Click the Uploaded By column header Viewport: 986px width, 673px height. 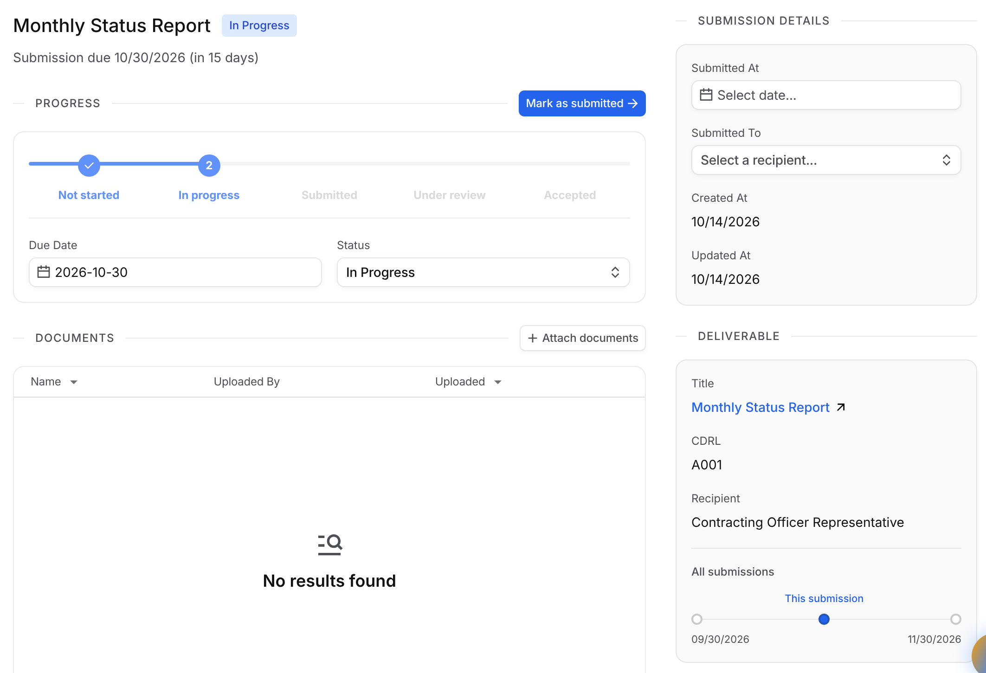(x=247, y=382)
